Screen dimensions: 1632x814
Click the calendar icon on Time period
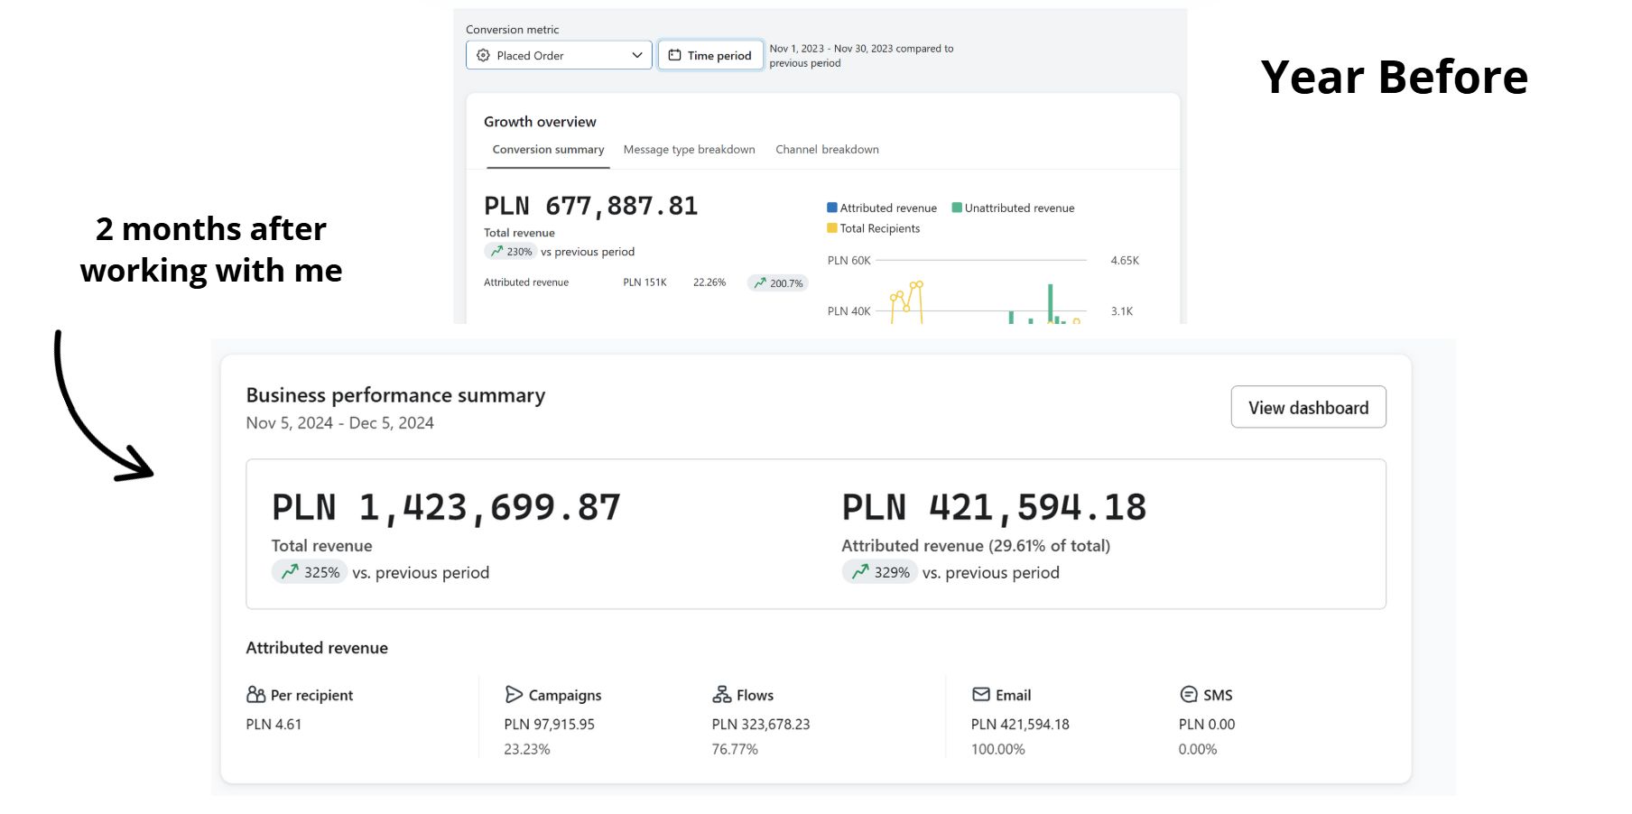click(674, 55)
